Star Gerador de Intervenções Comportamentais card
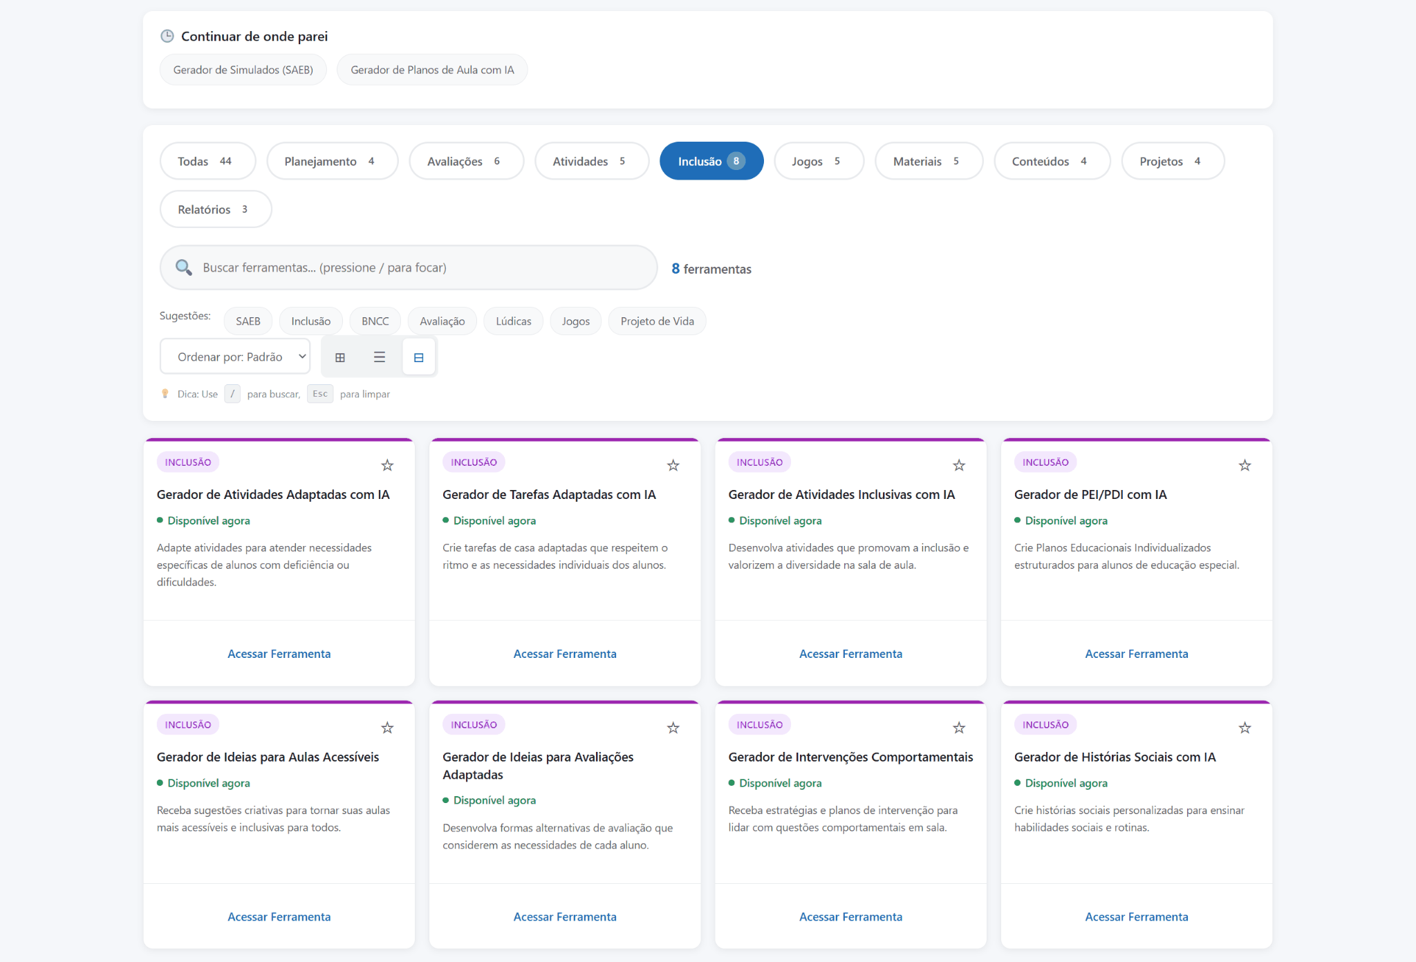The width and height of the screenshot is (1416, 962). [959, 728]
